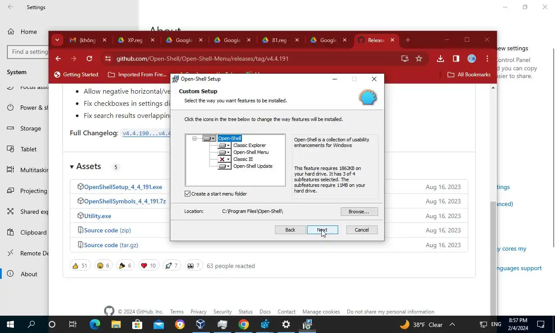Open the Open-Shell Update feature install dropdown
555x333 pixels.
(224, 166)
